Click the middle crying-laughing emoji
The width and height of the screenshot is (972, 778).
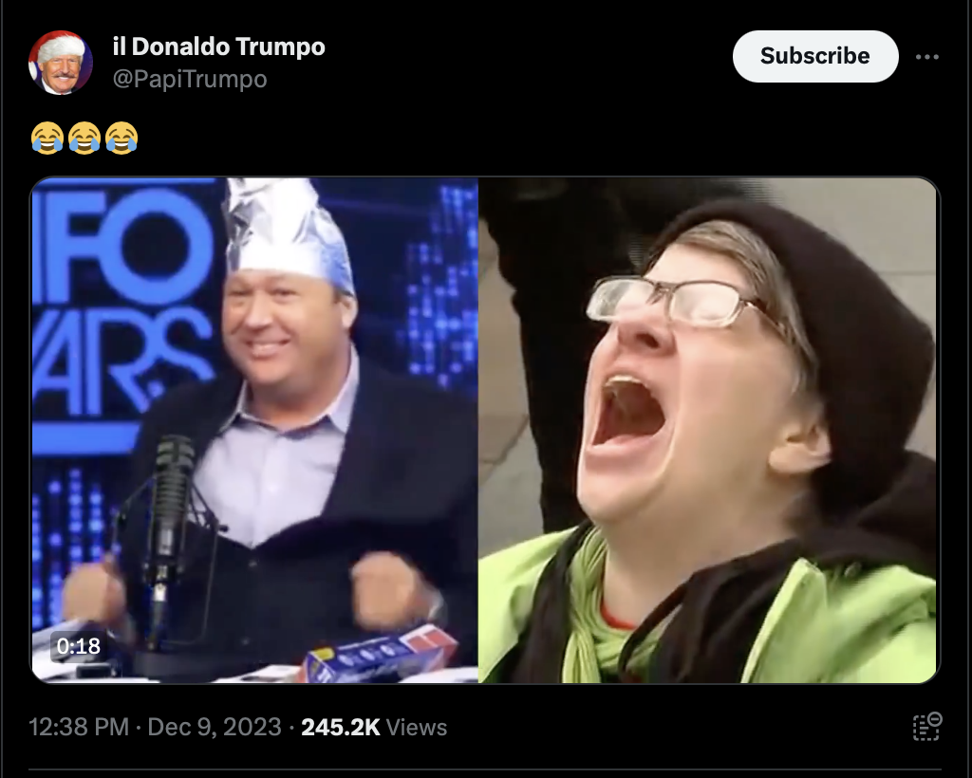click(x=84, y=138)
